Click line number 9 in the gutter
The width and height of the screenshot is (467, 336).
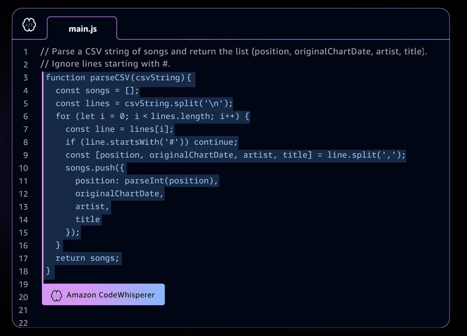click(26, 155)
